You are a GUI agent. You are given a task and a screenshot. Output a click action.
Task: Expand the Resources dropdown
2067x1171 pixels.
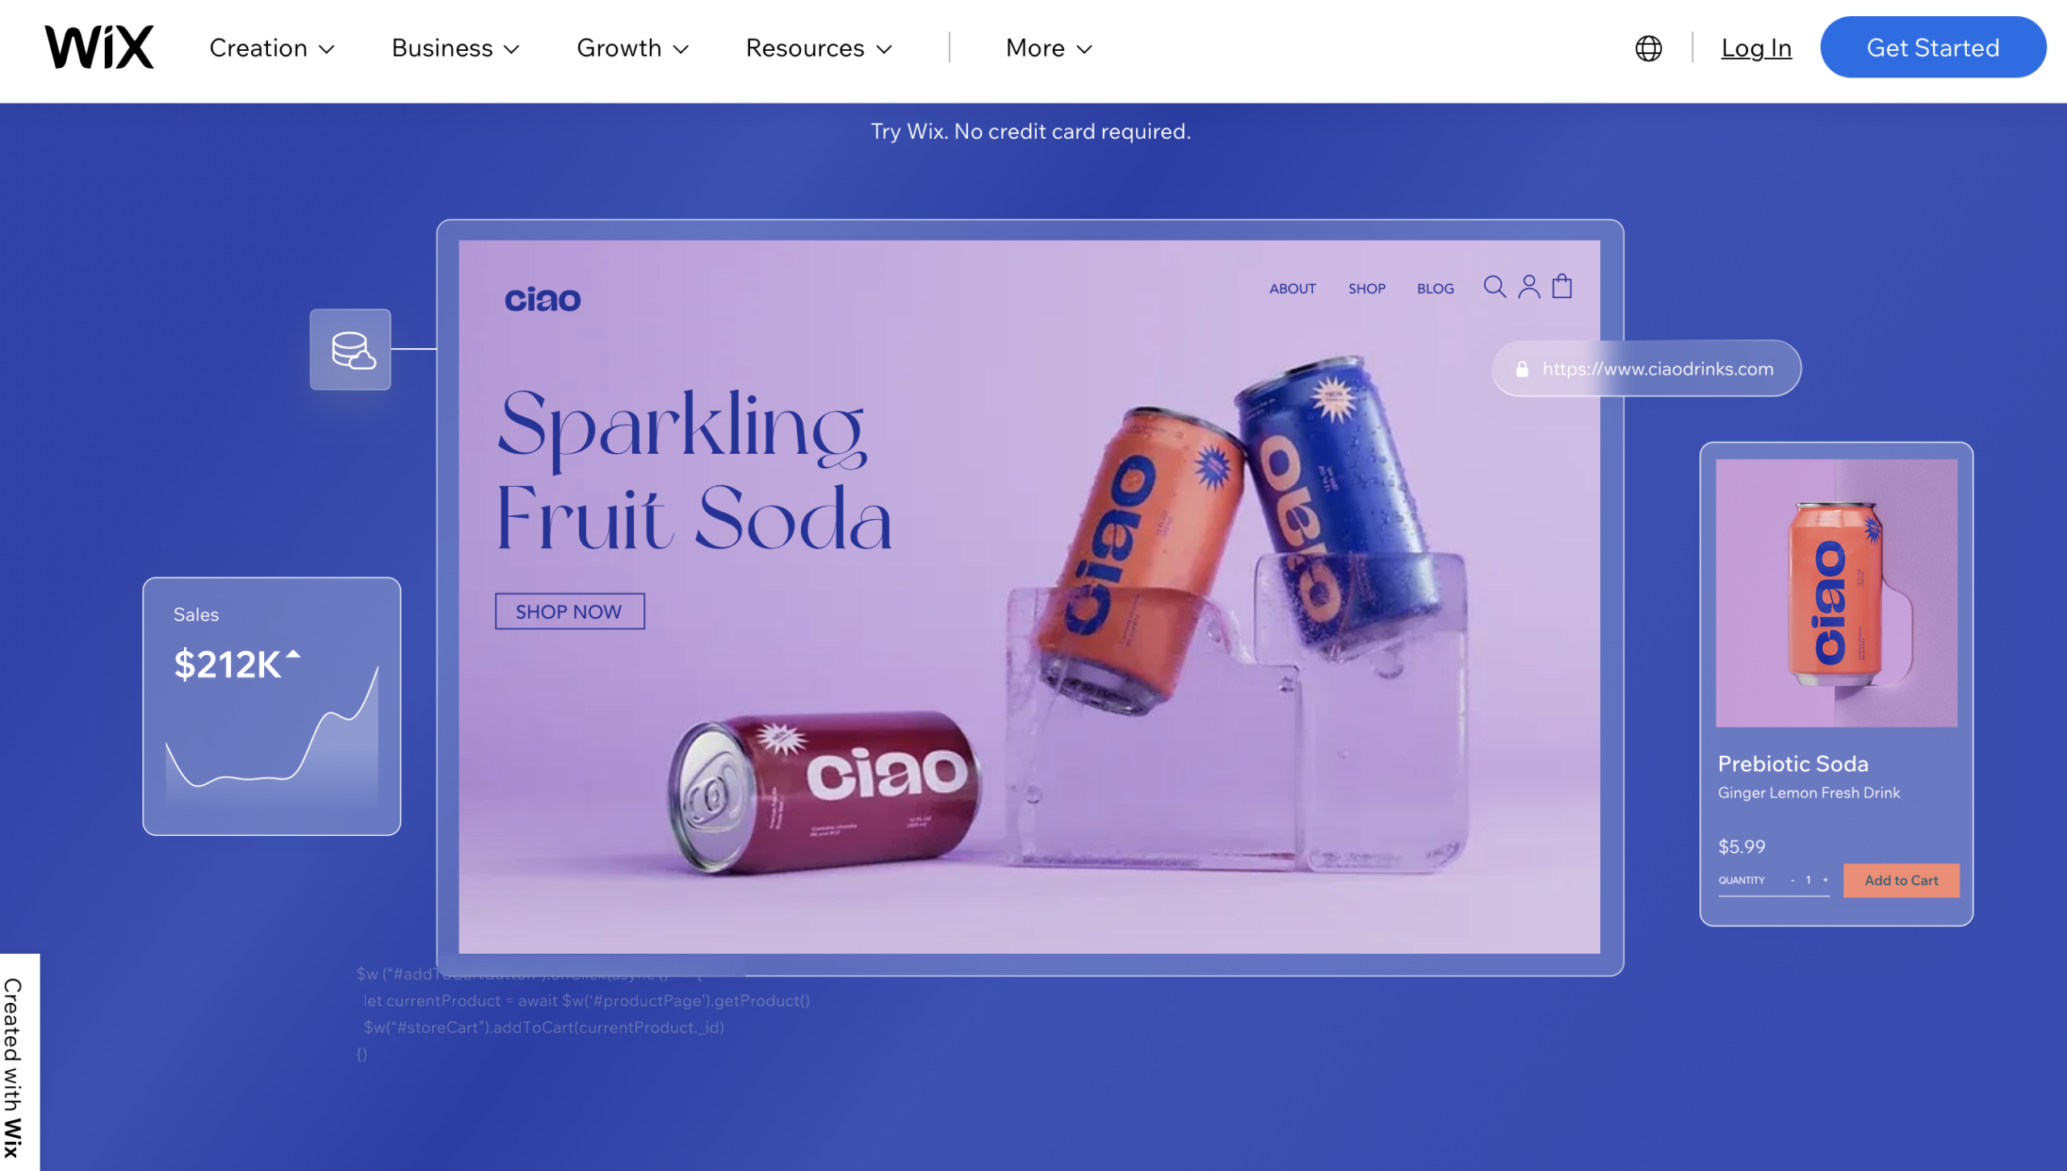pos(819,48)
